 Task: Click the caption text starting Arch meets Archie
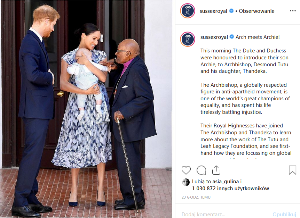click(x=258, y=37)
